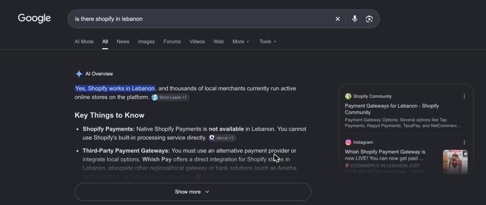The height and width of the screenshot is (205, 486).
Task: Click highlighted 'Yes, Shopify works in Lebanon'
Action: (115, 88)
